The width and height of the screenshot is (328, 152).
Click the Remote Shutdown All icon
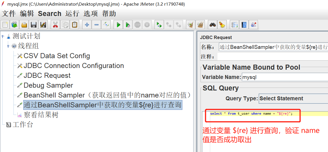[x=178, y=25]
